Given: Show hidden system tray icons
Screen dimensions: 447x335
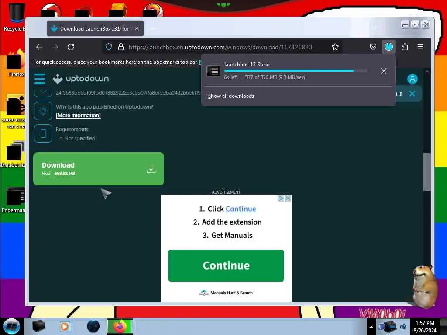Looking at the screenshot, I should click(x=371, y=327).
